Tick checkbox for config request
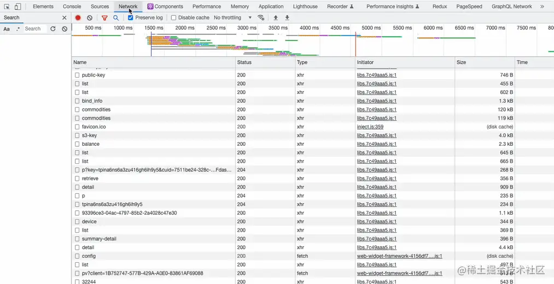This screenshot has width=554, height=284. point(77,256)
